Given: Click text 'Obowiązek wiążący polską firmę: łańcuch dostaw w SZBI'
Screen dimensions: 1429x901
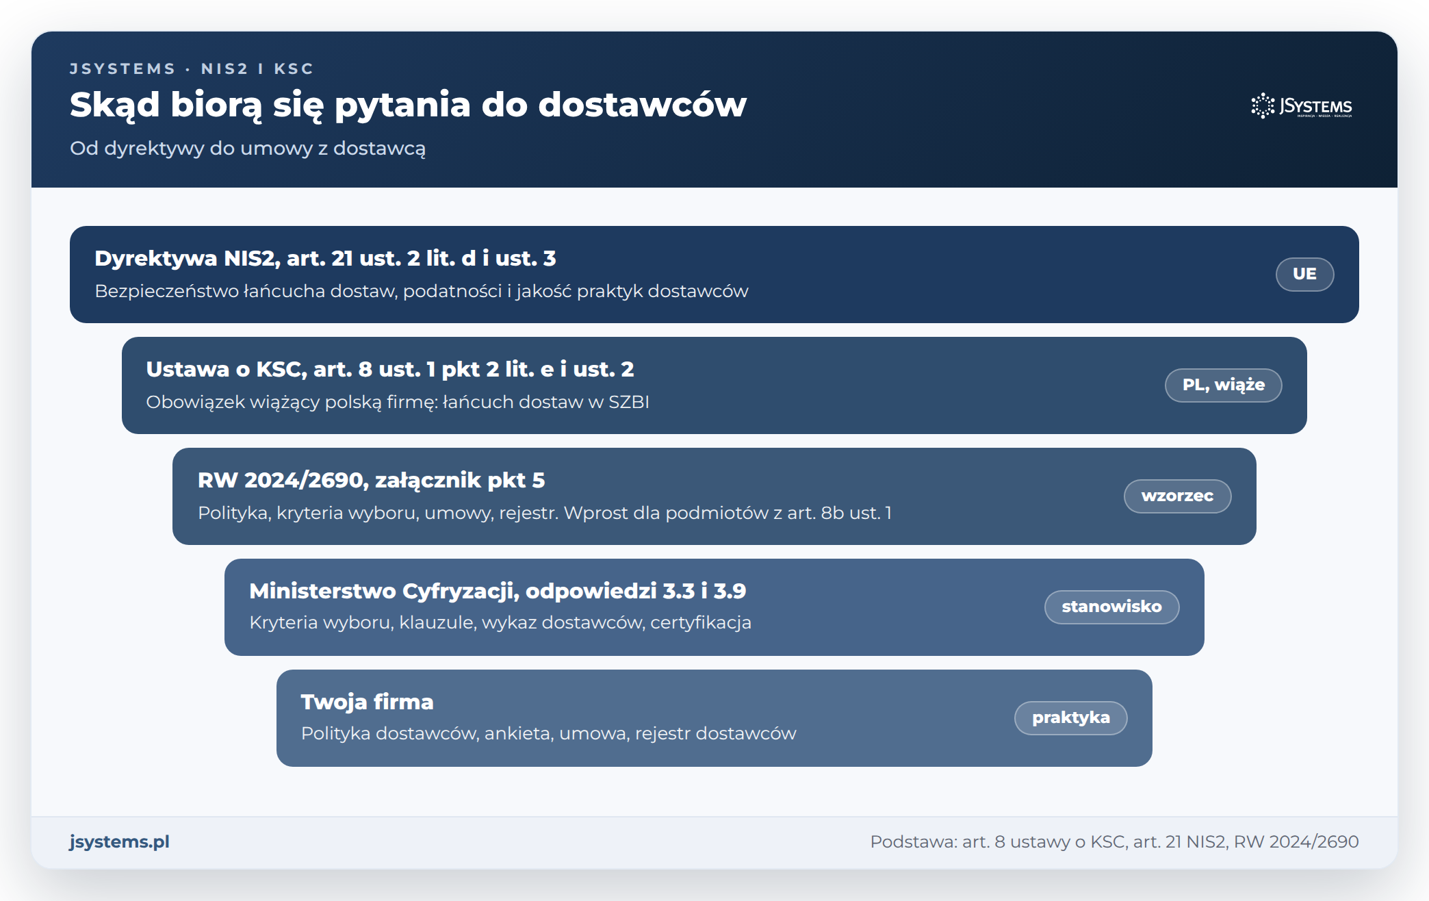Looking at the screenshot, I should [398, 402].
